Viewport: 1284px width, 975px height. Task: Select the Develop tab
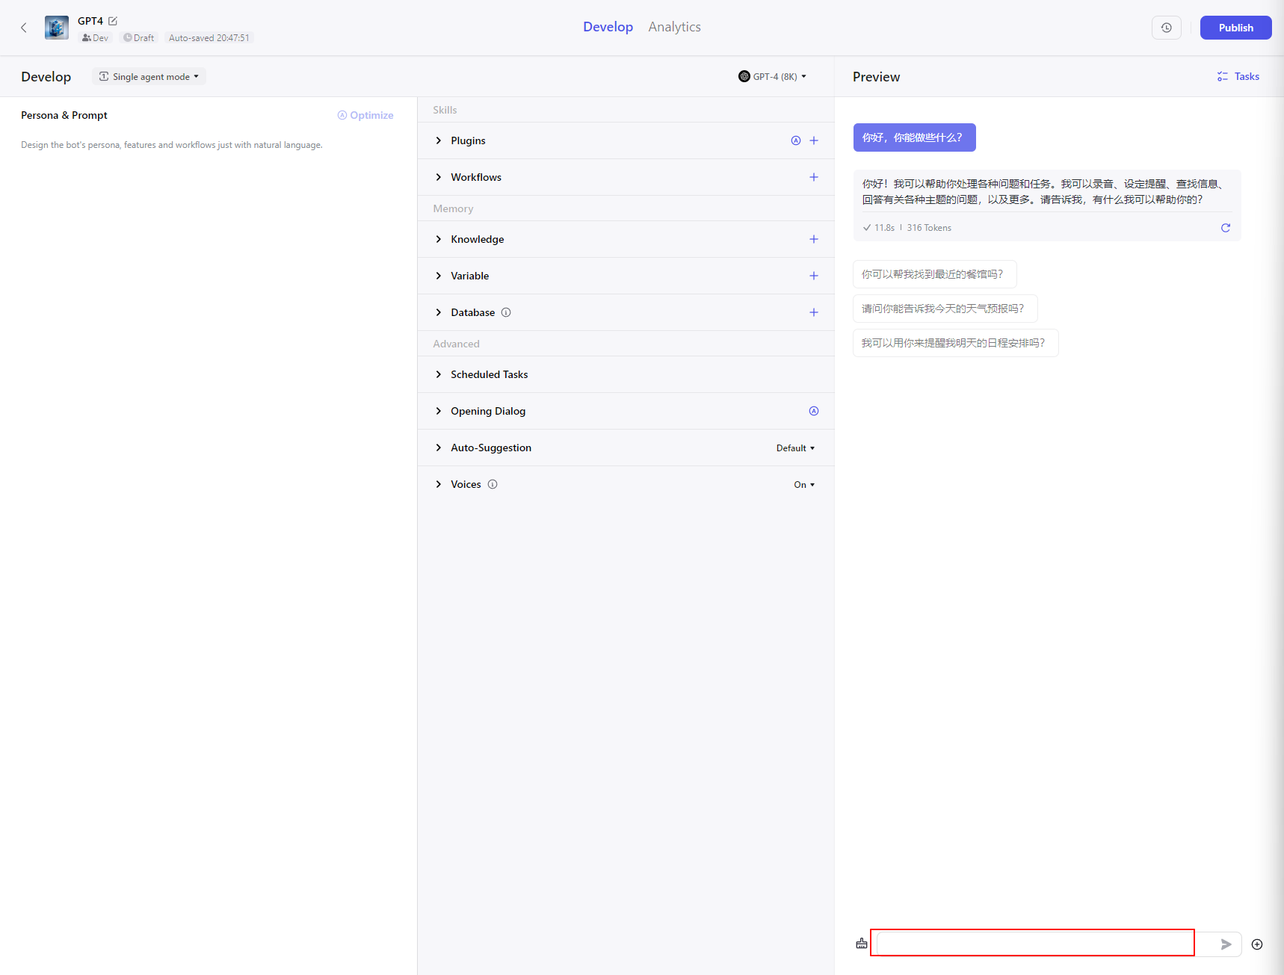pos(608,27)
